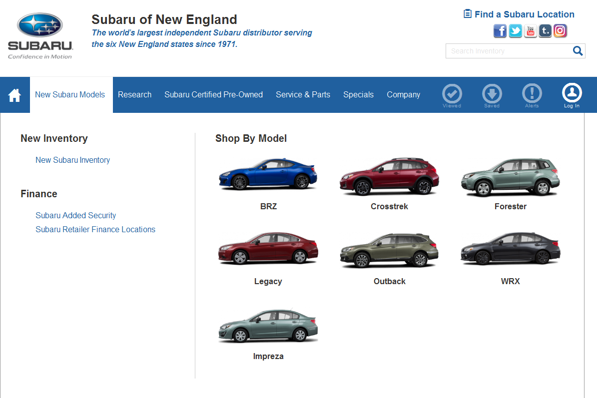This screenshot has width=597, height=398.
Task: Open the Alerts icon
Action: [x=532, y=94]
